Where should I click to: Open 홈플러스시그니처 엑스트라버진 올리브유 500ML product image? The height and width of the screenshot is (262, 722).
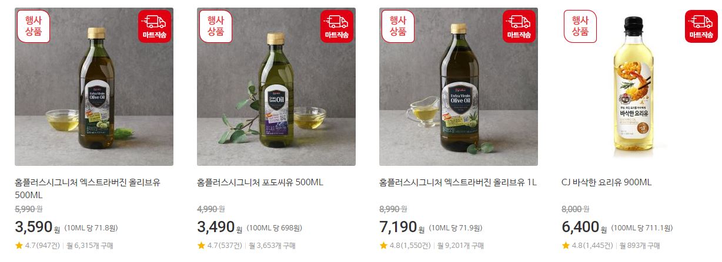click(x=94, y=87)
